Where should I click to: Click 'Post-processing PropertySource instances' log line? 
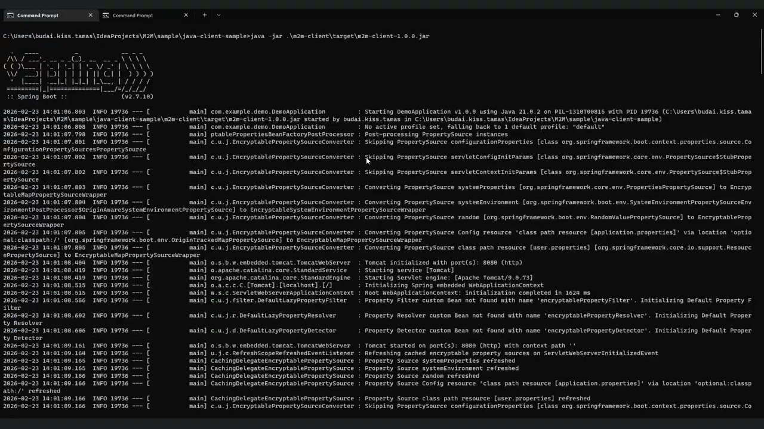(x=436, y=135)
